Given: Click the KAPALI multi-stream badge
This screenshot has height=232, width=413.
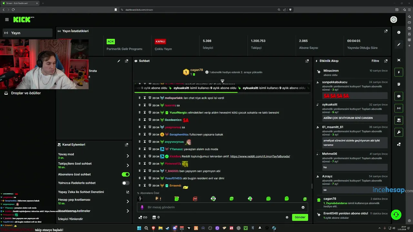Looking at the screenshot, I should [160, 42].
